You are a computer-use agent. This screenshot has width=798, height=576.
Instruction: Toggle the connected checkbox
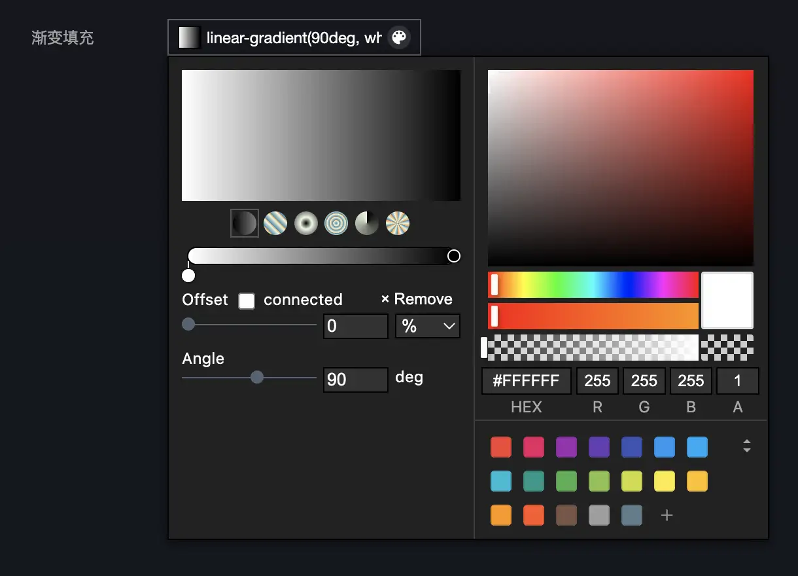point(247,300)
